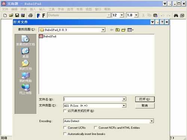Expand the Look in folder dropdown BabelPad_8.0.3
The image size is (187, 140).
point(103,30)
